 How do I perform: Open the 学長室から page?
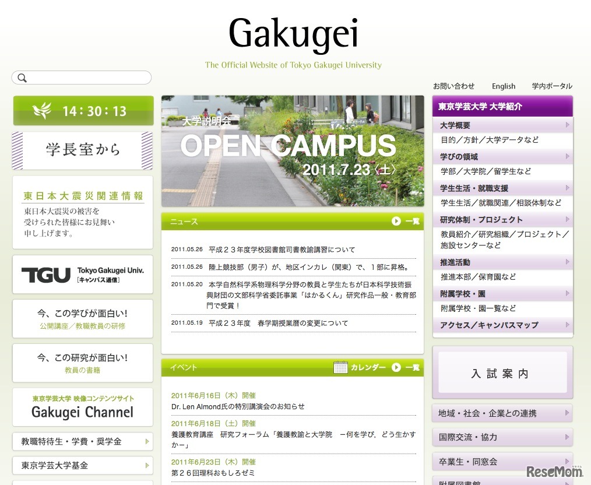(82, 149)
